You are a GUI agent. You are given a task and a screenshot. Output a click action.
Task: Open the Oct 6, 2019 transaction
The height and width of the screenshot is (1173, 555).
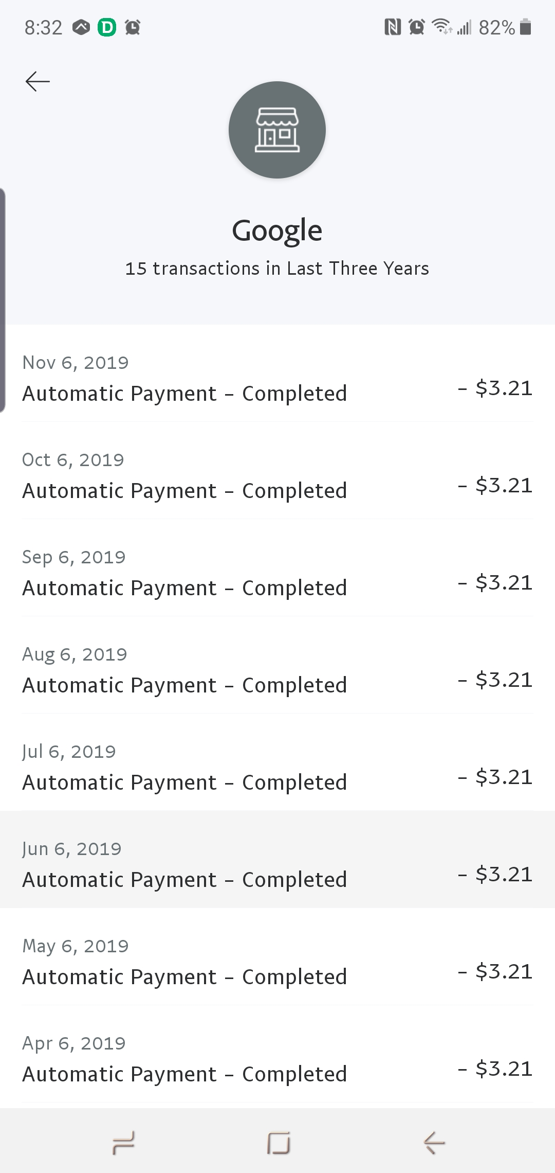point(277,476)
